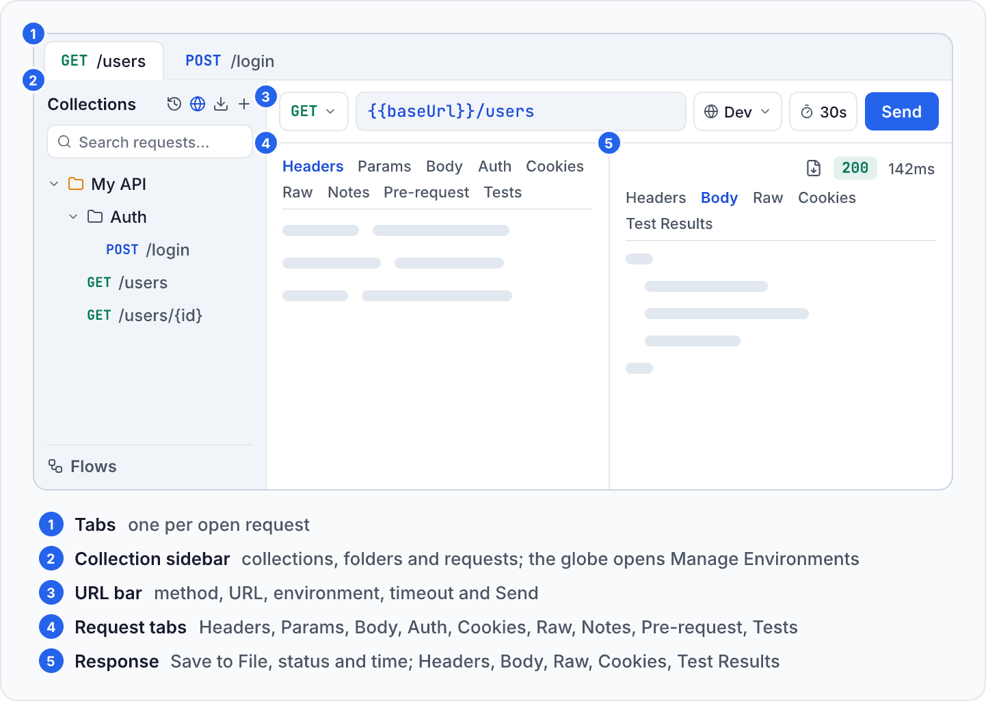Click the {{baseUrl}}/users URL field
The height and width of the screenshot is (701, 986).
point(521,111)
